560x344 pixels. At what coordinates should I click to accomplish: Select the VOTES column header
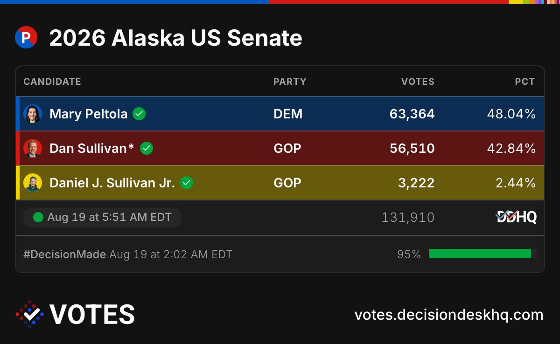[418, 82]
